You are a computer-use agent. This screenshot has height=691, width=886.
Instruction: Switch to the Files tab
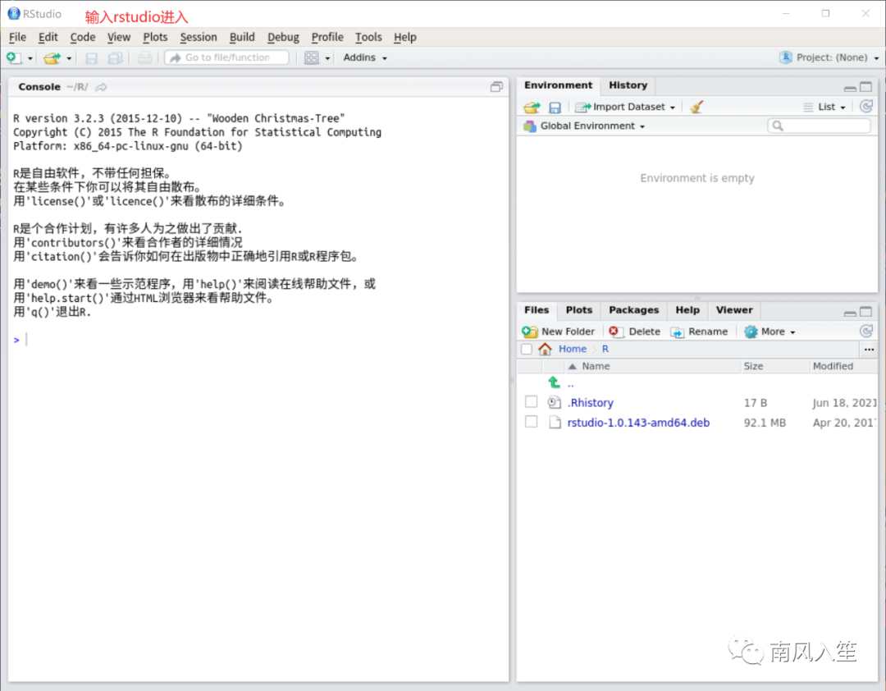(x=537, y=310)
